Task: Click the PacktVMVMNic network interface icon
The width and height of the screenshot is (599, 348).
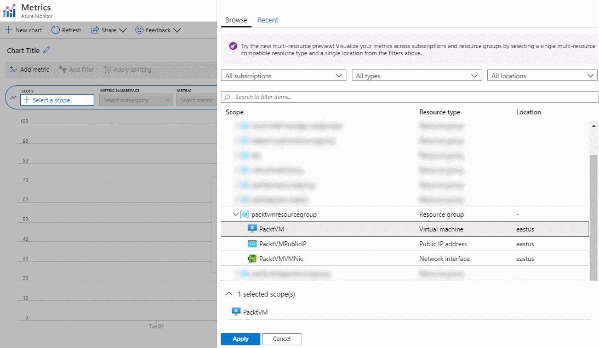Action: click(252, 259)
